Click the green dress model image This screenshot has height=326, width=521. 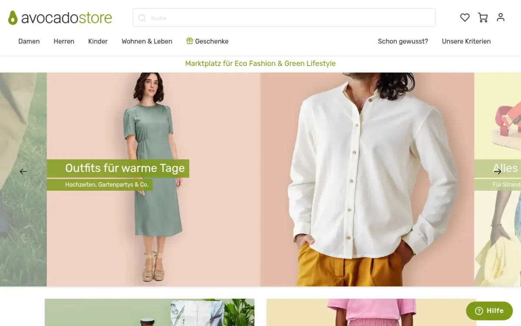154,179
